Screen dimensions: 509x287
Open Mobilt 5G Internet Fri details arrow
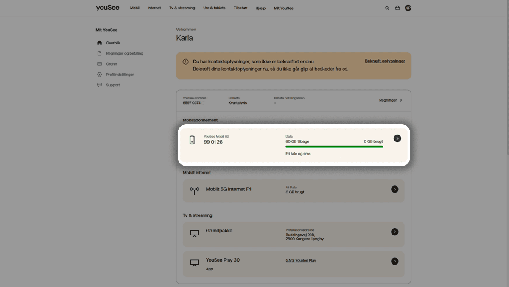pyautogui.click(x=394, y=189)
